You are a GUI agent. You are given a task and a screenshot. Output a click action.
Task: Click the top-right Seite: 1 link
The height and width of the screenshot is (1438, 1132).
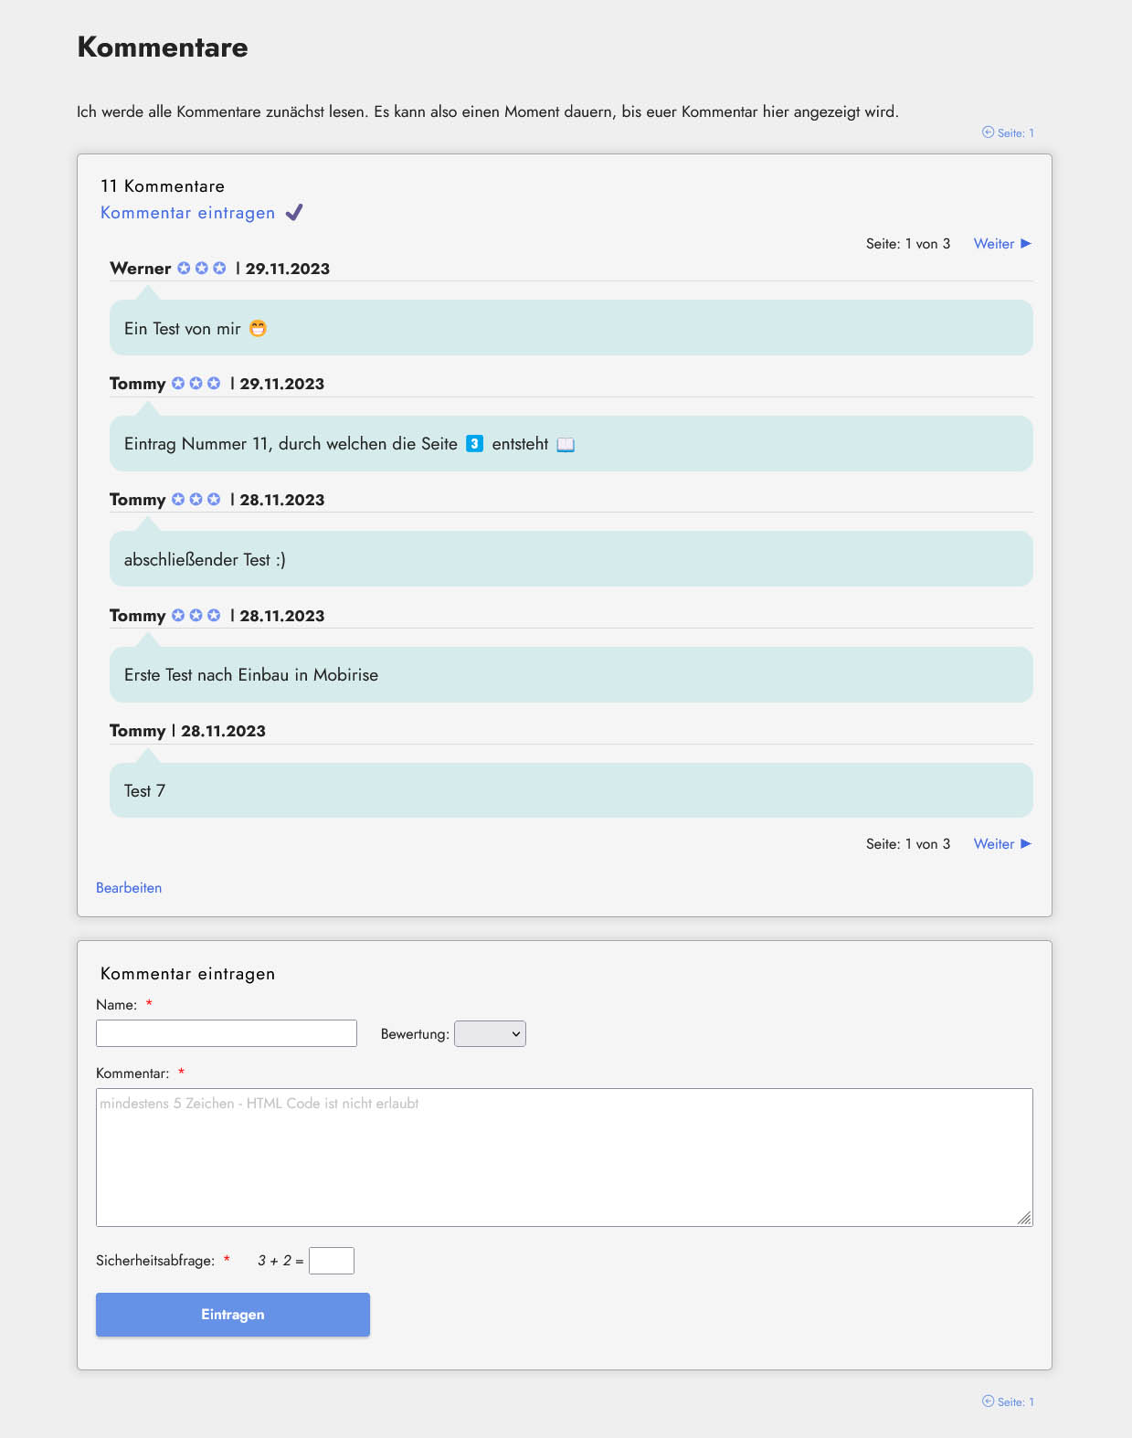pyautogui.click(x=1015, y=133)
